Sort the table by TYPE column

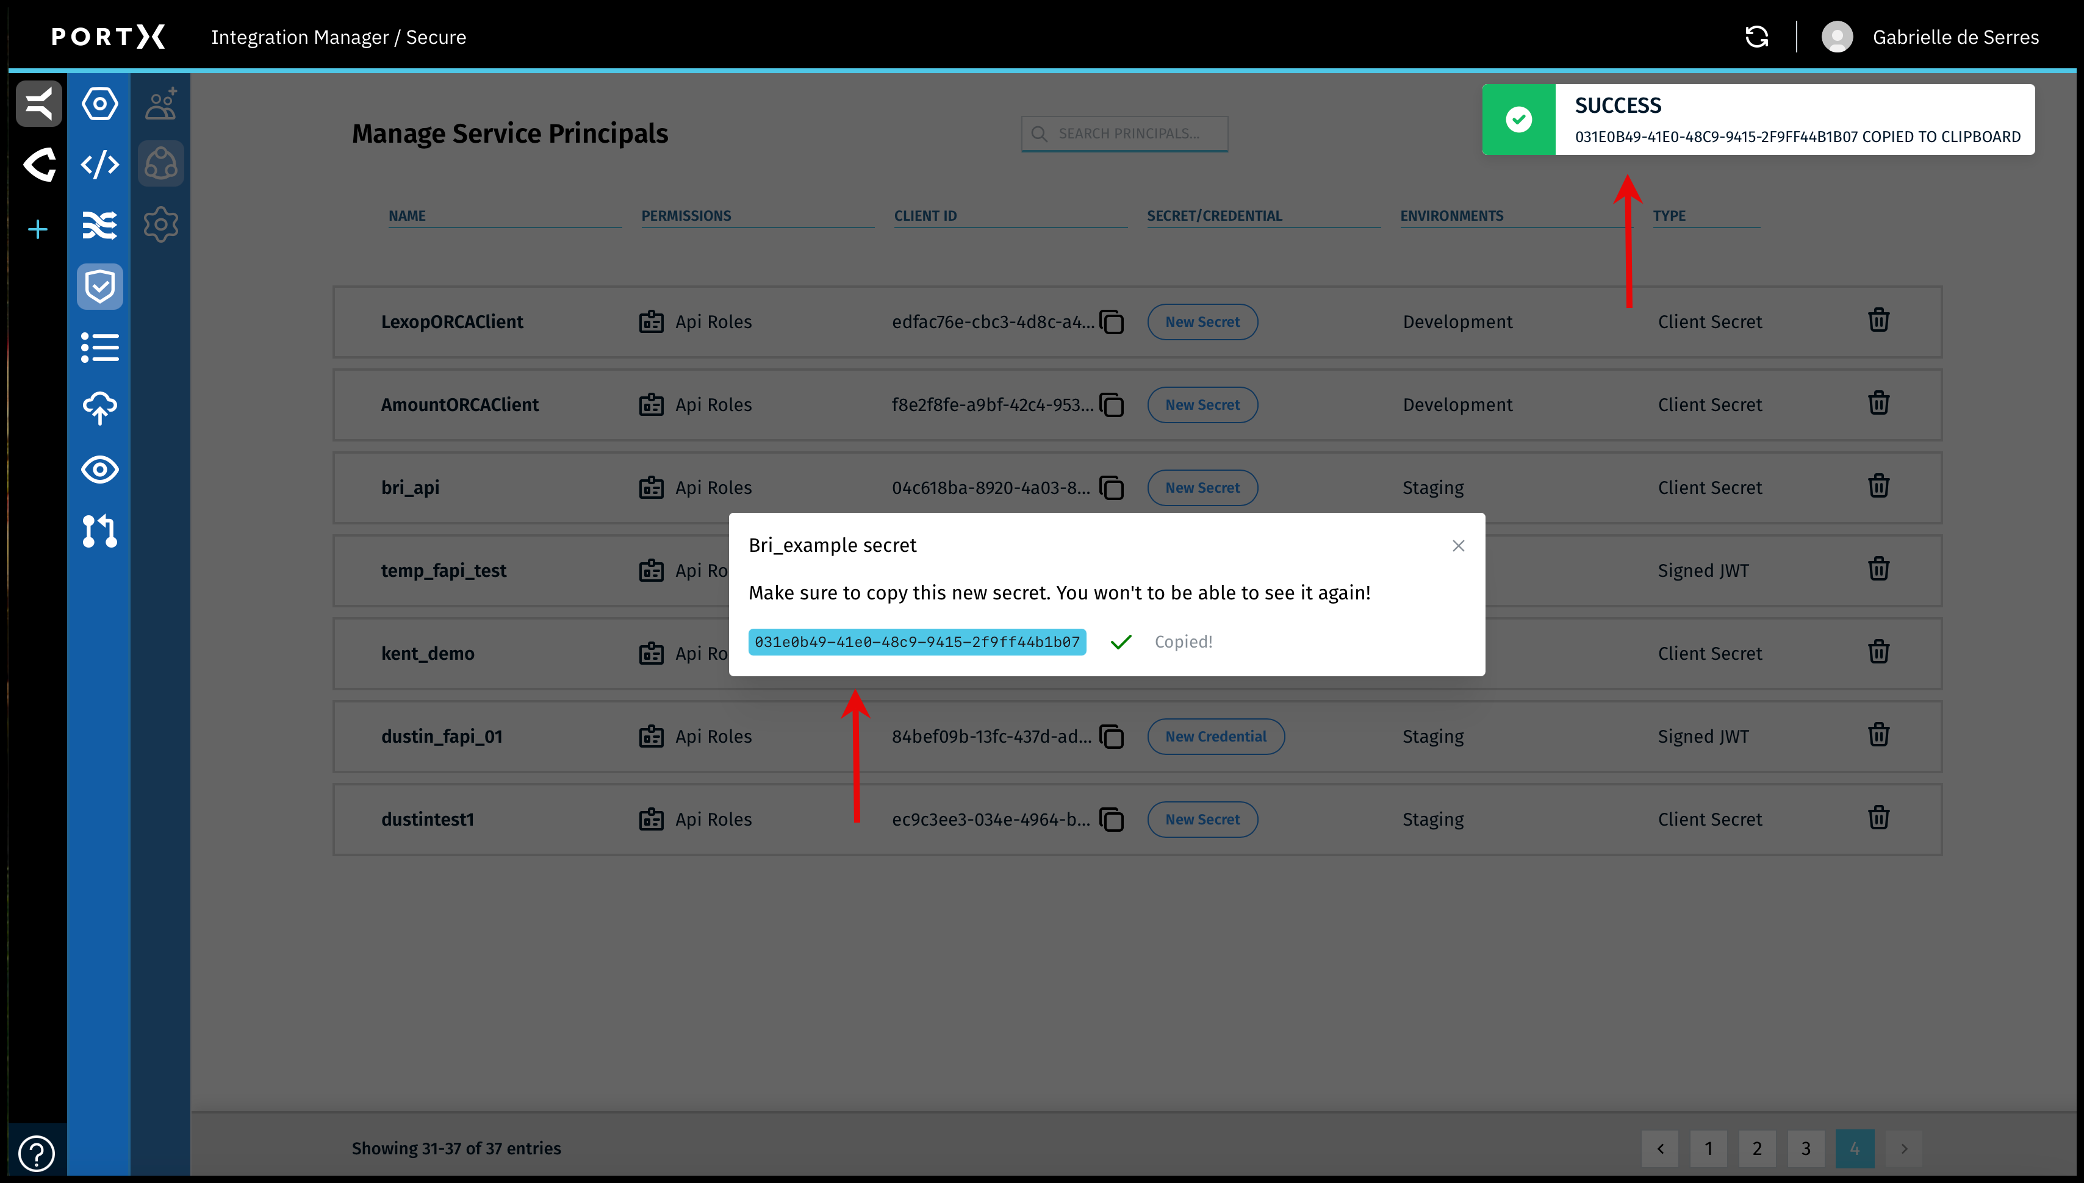[1670, 215]
